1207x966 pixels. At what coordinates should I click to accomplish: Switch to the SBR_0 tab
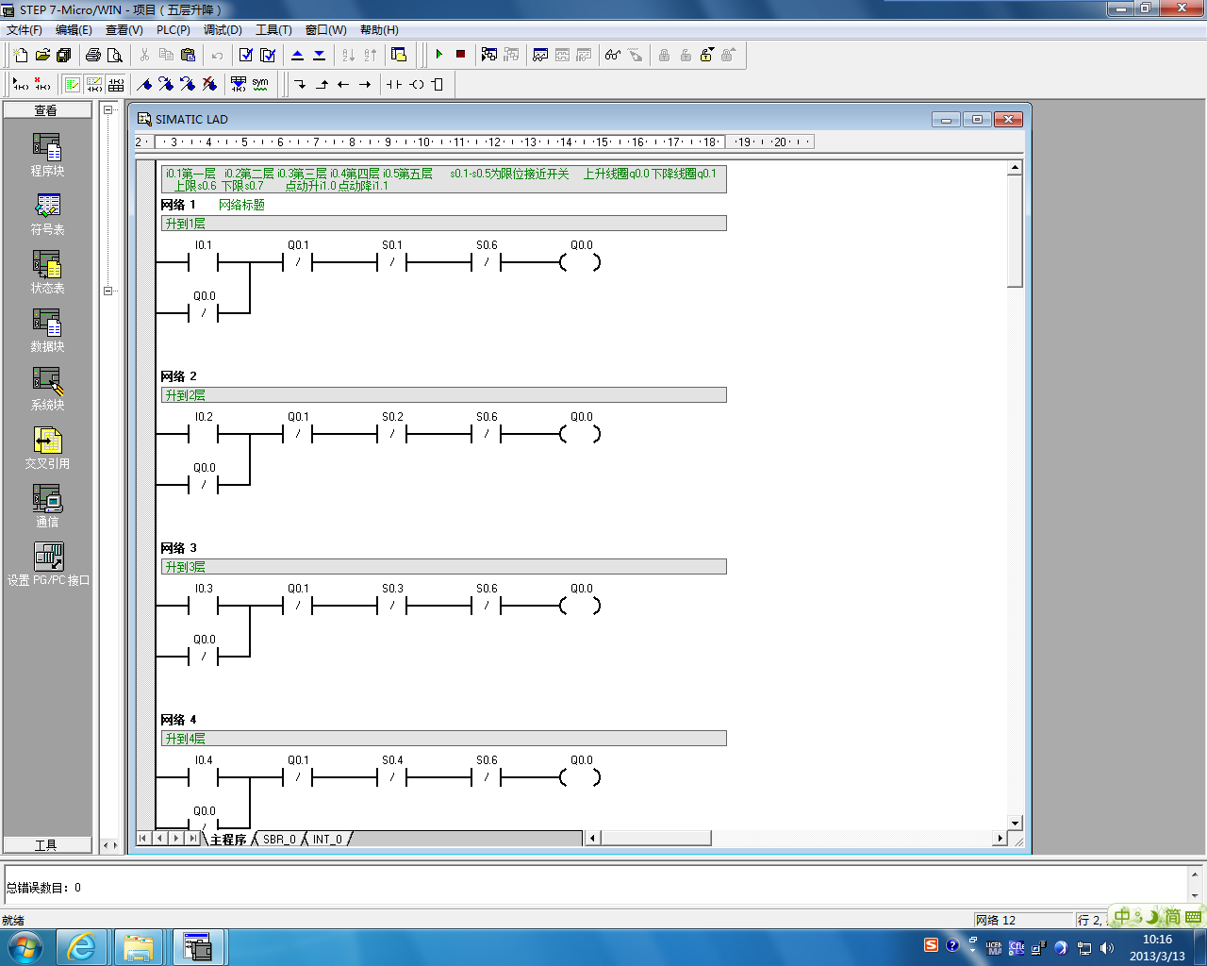coord(279,839)
